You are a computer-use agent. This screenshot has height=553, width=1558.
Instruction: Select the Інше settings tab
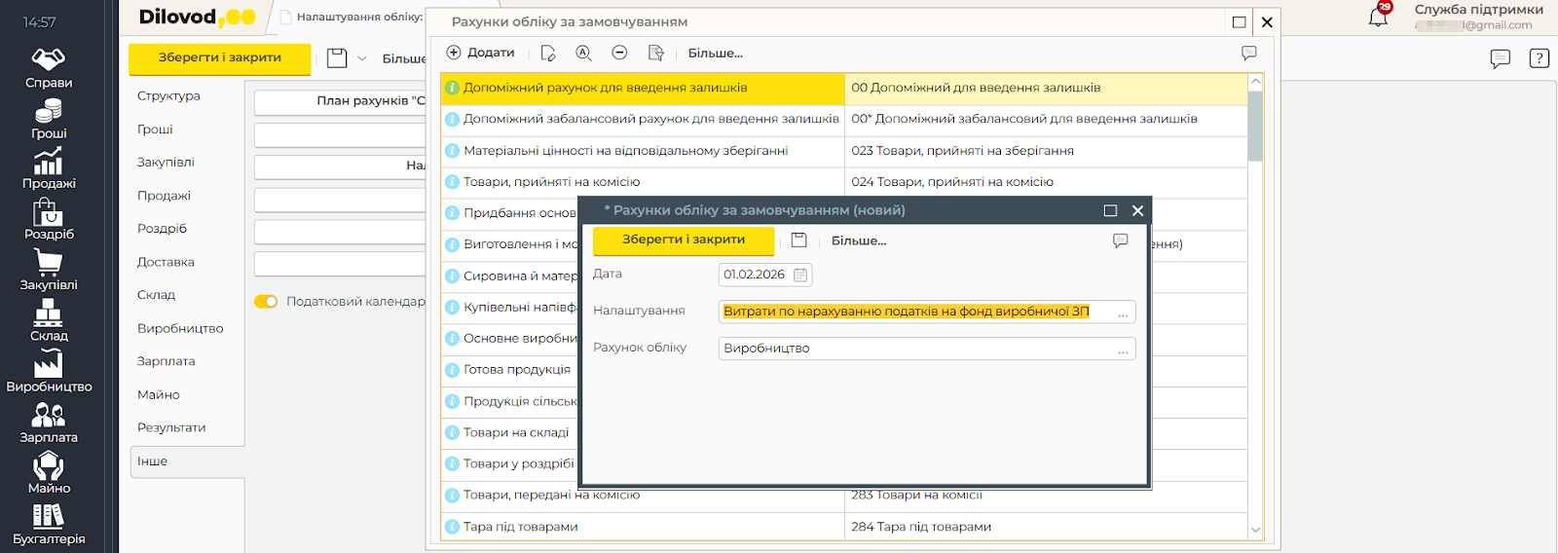(153, 461)
